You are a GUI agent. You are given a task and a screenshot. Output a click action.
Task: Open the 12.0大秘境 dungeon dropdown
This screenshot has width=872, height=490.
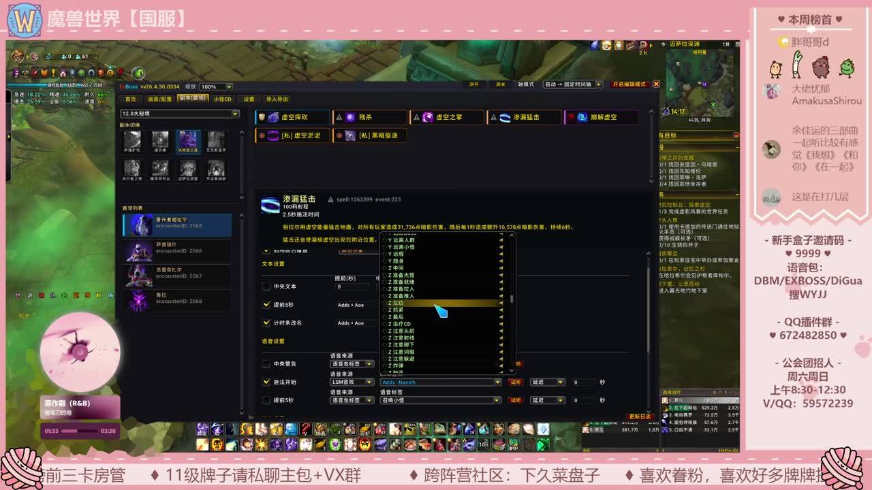coord(180,114)
